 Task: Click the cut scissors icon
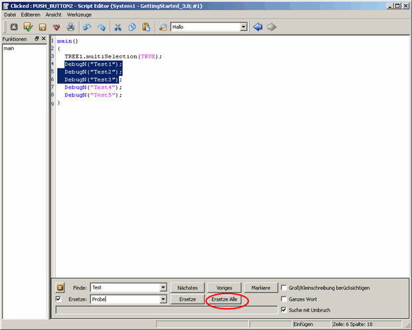tap(118, 27)
